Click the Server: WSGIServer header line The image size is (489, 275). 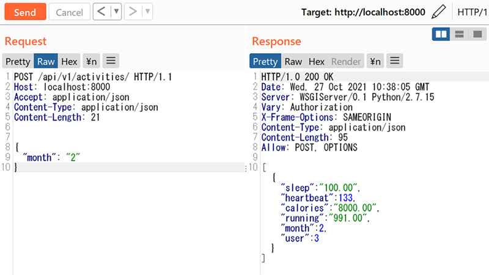348,97
